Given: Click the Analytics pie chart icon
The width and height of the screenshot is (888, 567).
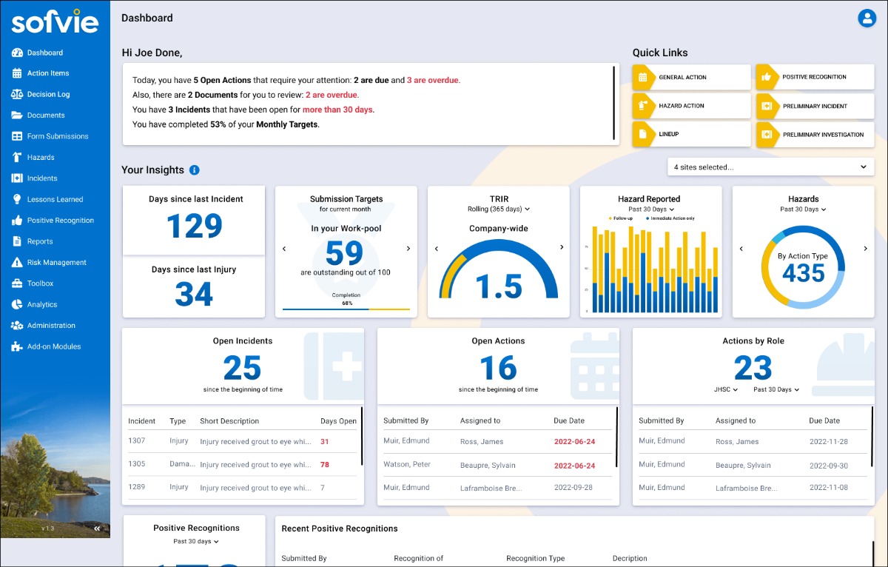Looking at the screenshot, I should point(17,304).
